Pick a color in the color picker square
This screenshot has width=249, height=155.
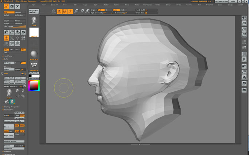tap(34, 86)
